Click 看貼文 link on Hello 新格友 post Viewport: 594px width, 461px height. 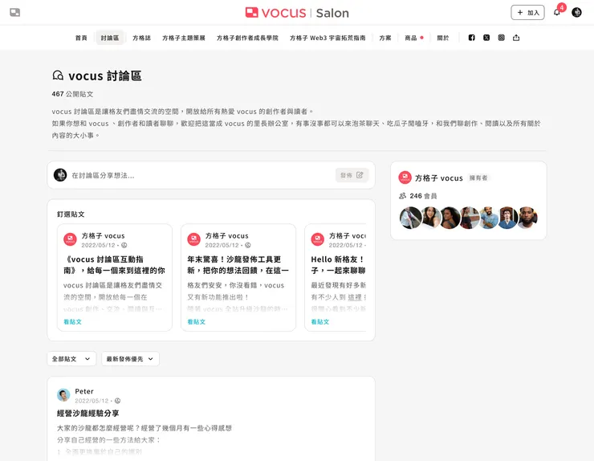pyautogui.click(x=320, y=321)
